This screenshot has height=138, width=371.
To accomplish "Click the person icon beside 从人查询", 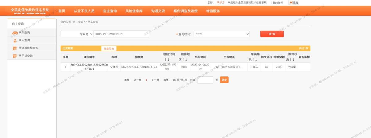I will [15, 41].
